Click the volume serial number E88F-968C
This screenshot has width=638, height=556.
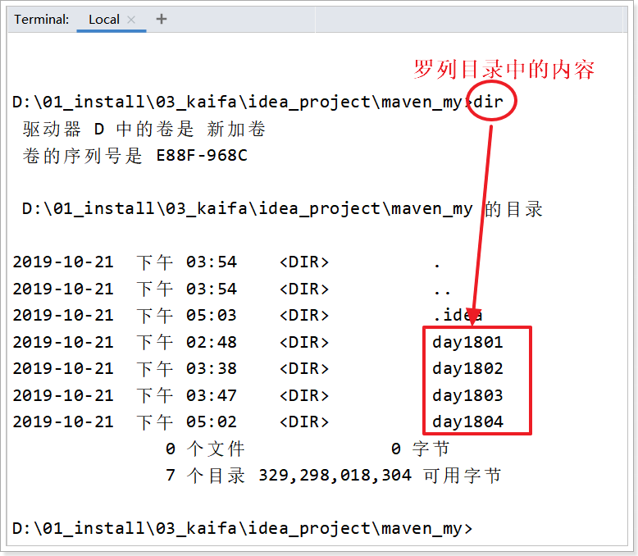tap(202, 156)
